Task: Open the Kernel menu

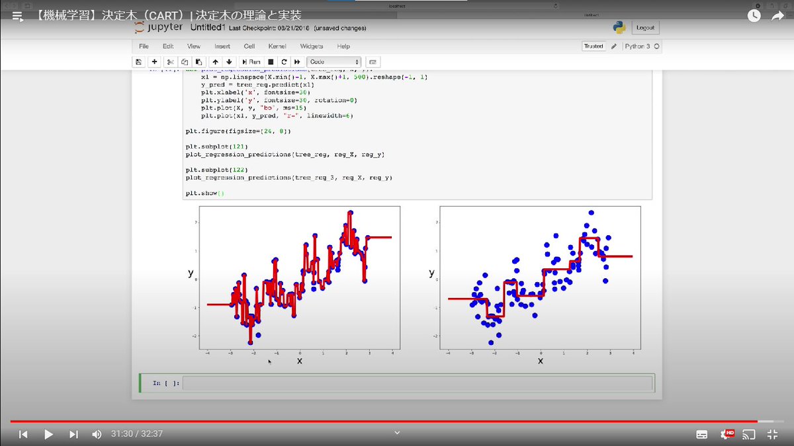Action: pos(277,46)
